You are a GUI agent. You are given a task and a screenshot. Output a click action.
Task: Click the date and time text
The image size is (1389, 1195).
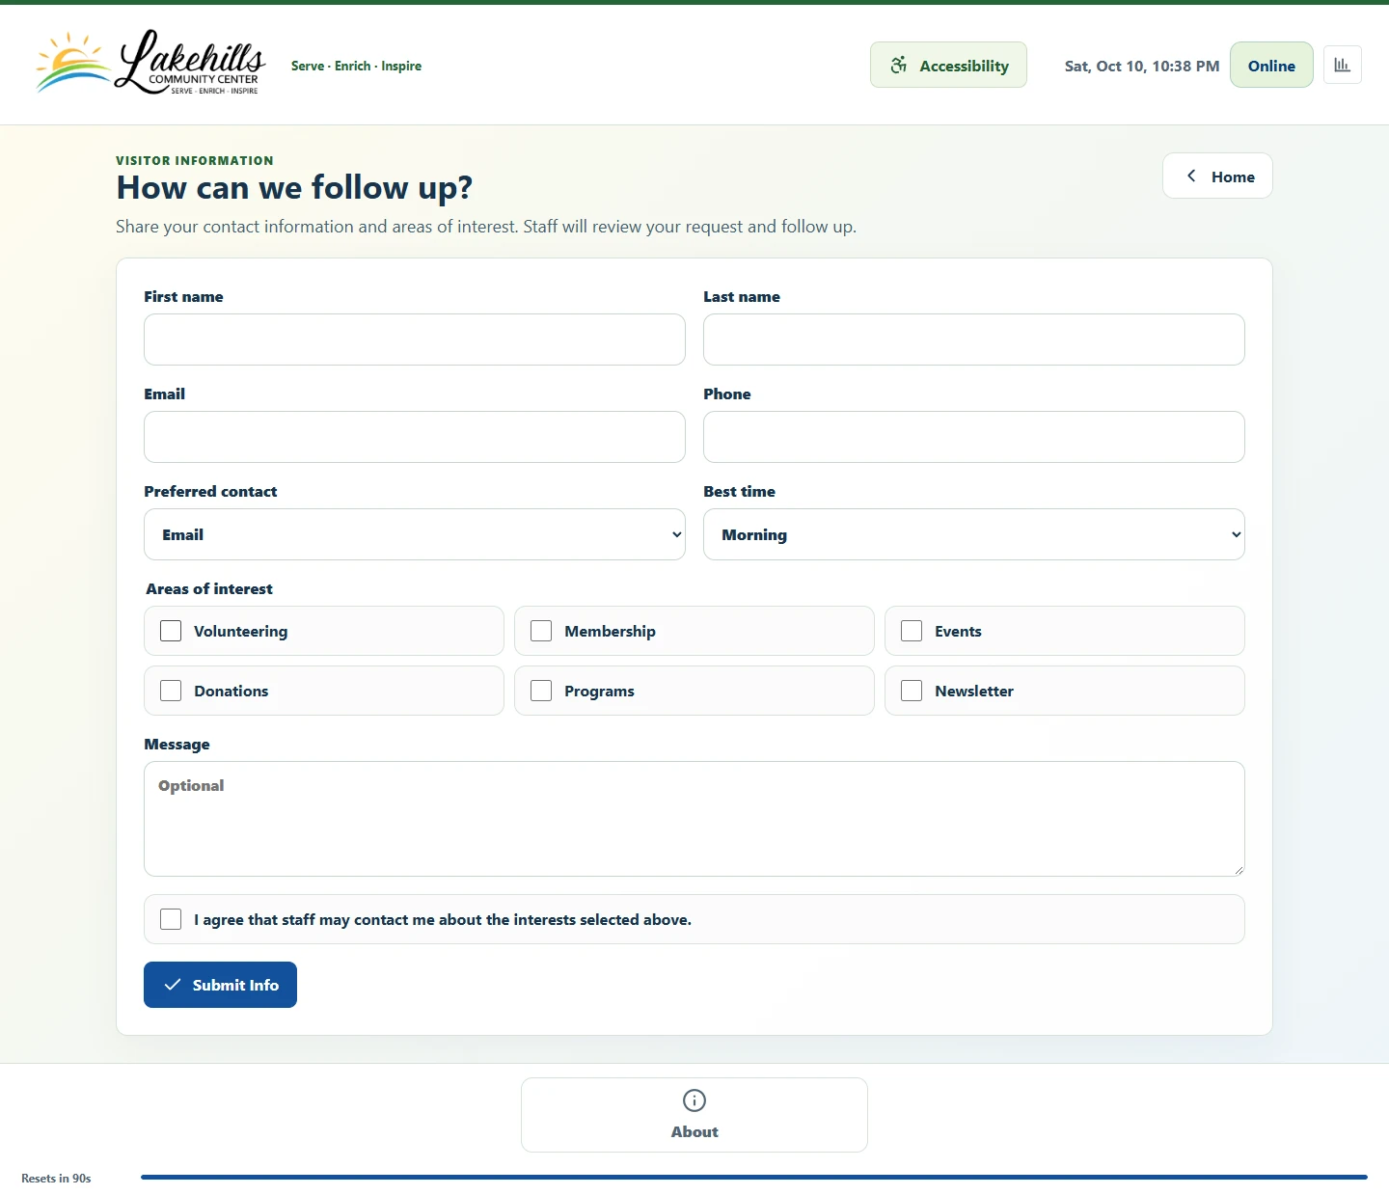tap(1142, 66)
